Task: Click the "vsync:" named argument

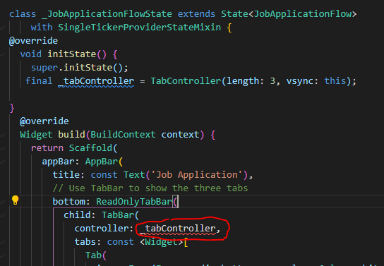Action: coord(302,81)
